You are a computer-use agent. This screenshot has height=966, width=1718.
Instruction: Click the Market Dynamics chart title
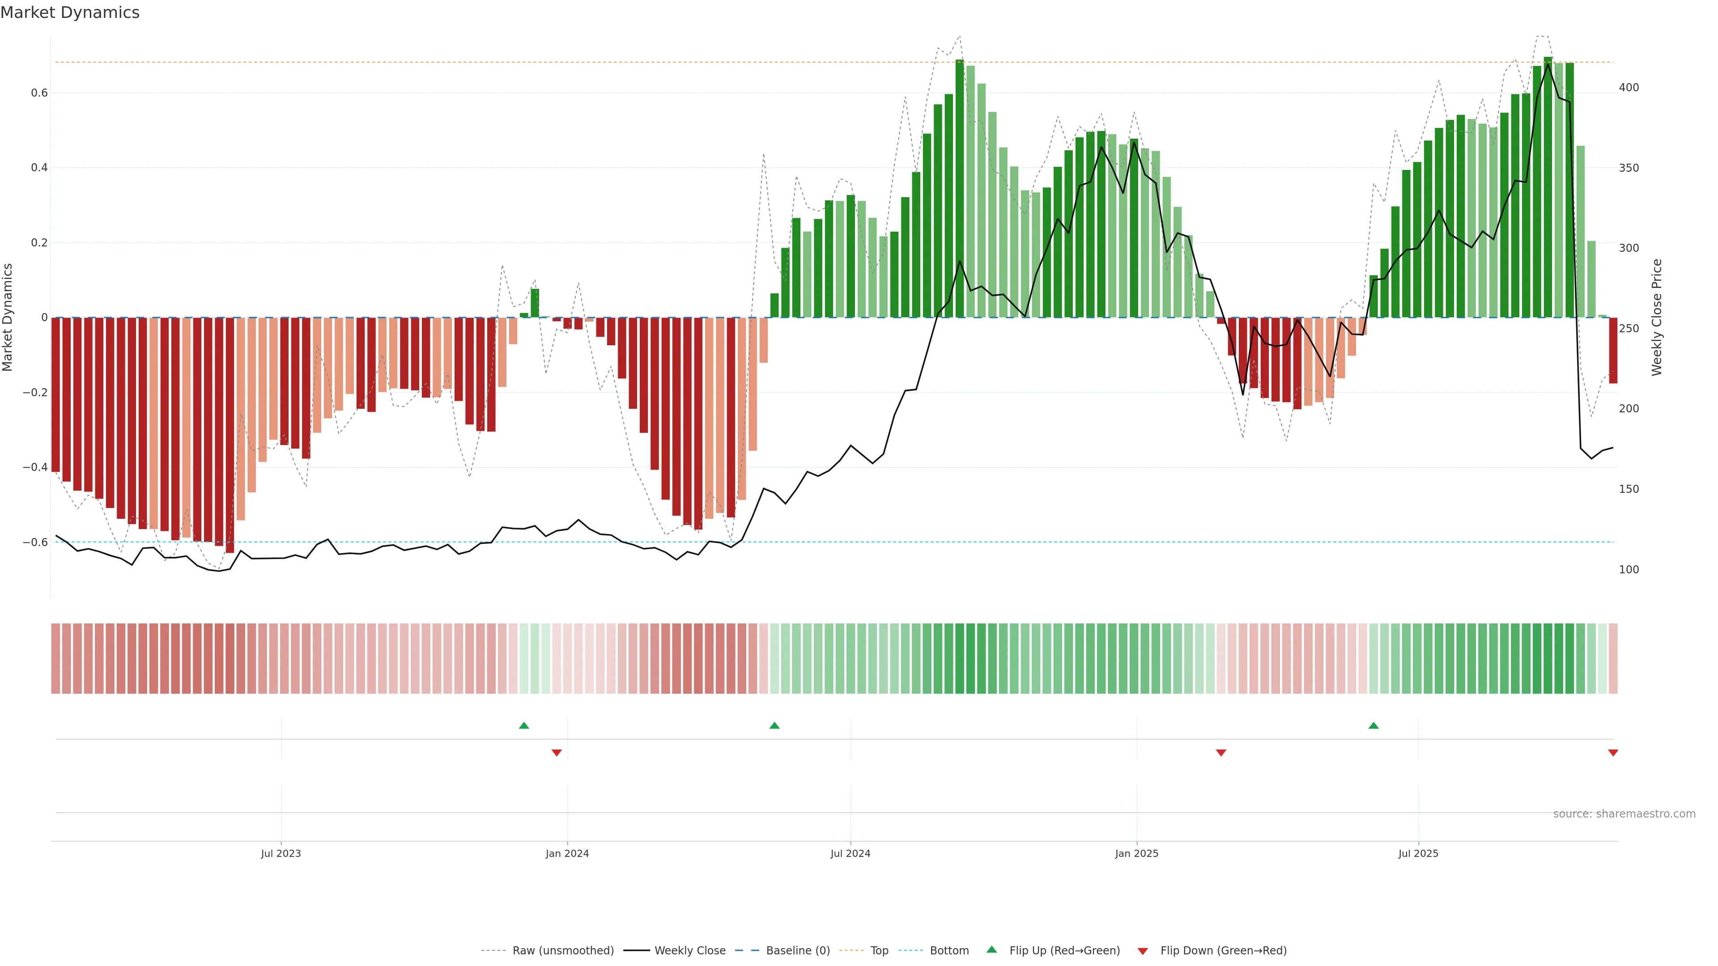[70, 13]
